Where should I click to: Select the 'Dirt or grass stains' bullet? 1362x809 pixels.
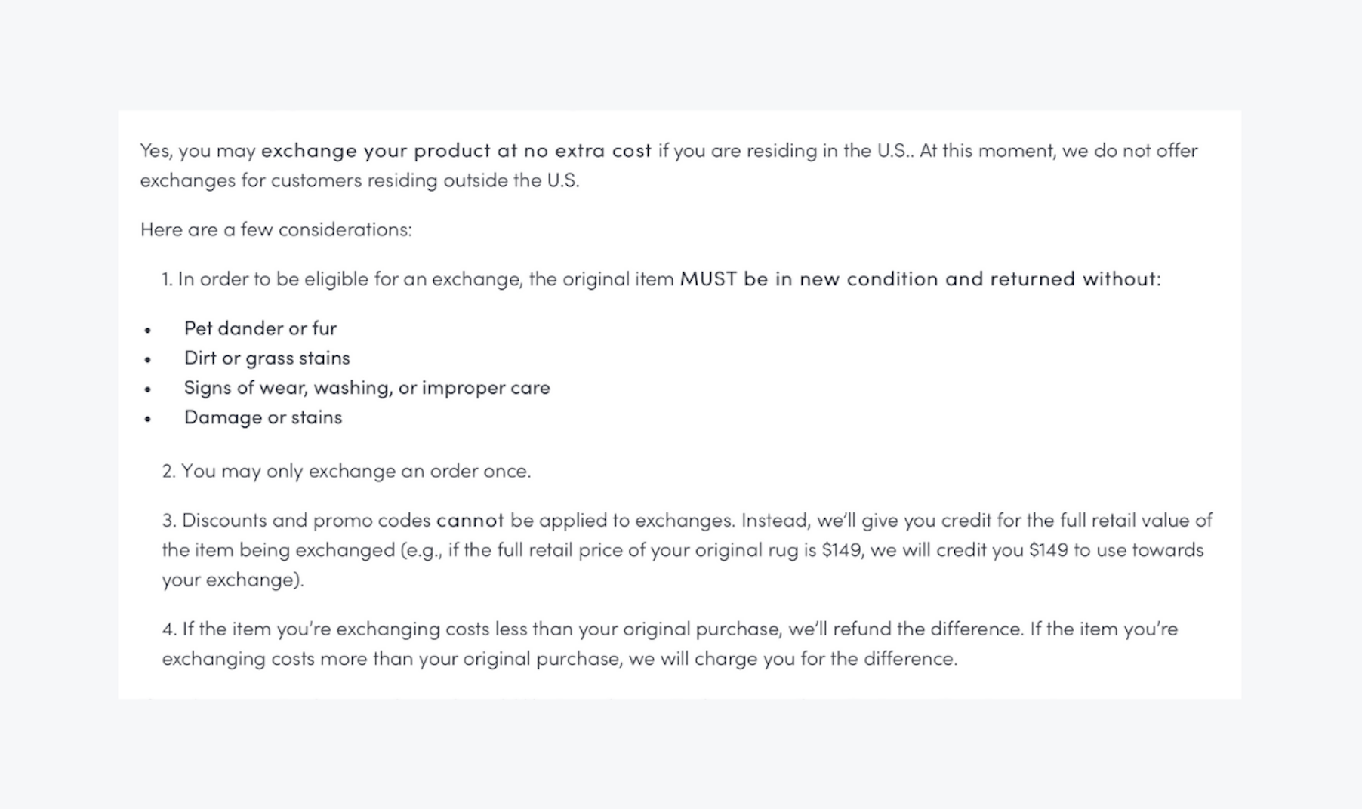click(267, 358)
